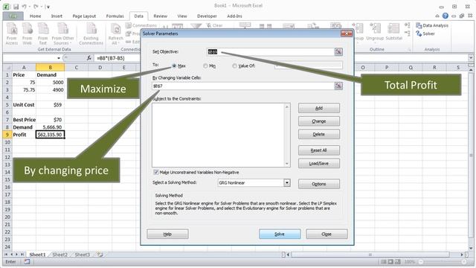
Task: Click the Filter funnel icon
Action: point(196,26)
